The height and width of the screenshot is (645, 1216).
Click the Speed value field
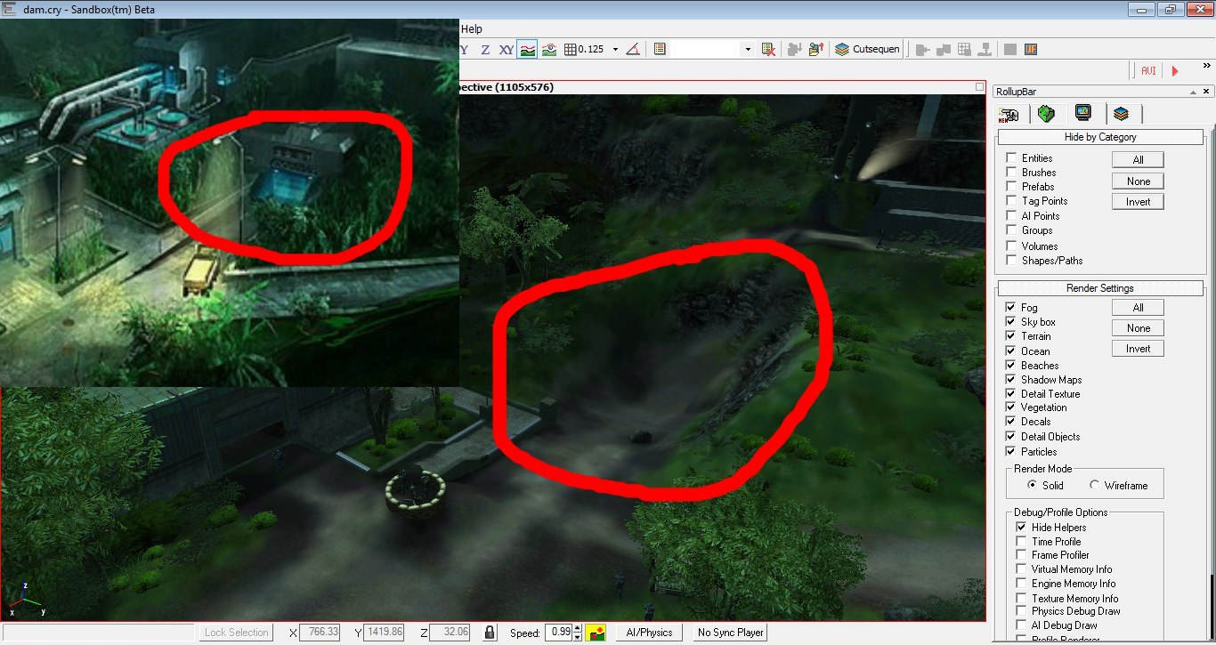click(557, 633)
